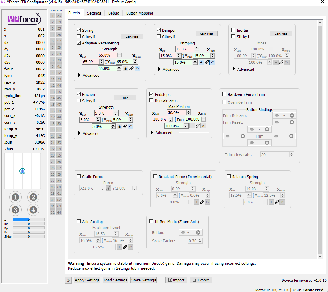The height and width of the screenshot is (292, 328).
Task: Toggle the Endstops XY button
Action: (203, 126)
